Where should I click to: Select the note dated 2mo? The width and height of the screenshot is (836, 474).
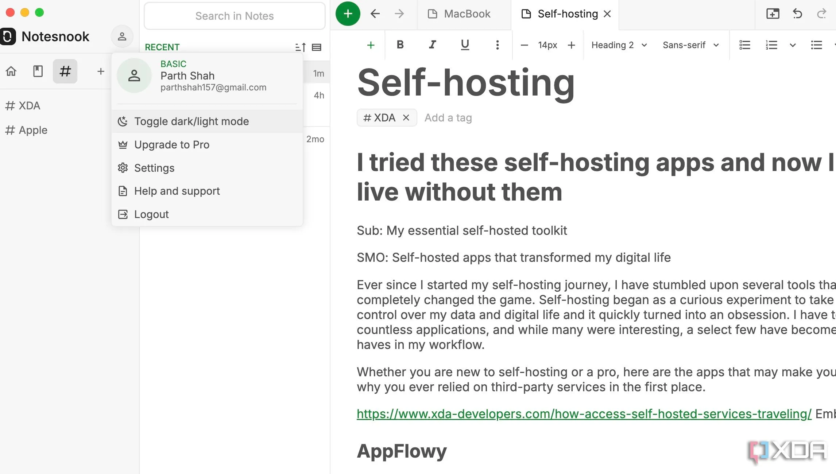(316, 139)
